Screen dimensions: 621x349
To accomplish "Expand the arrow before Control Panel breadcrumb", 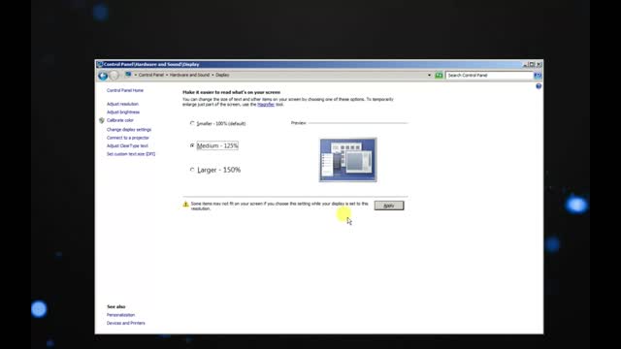I will 136,75.
